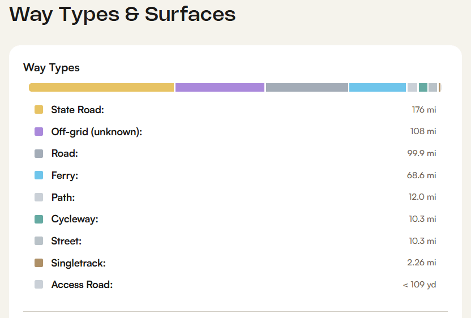Click the blue Ferry legend swatch
This screenshot has width=471, height=318.
coord(38,175)
